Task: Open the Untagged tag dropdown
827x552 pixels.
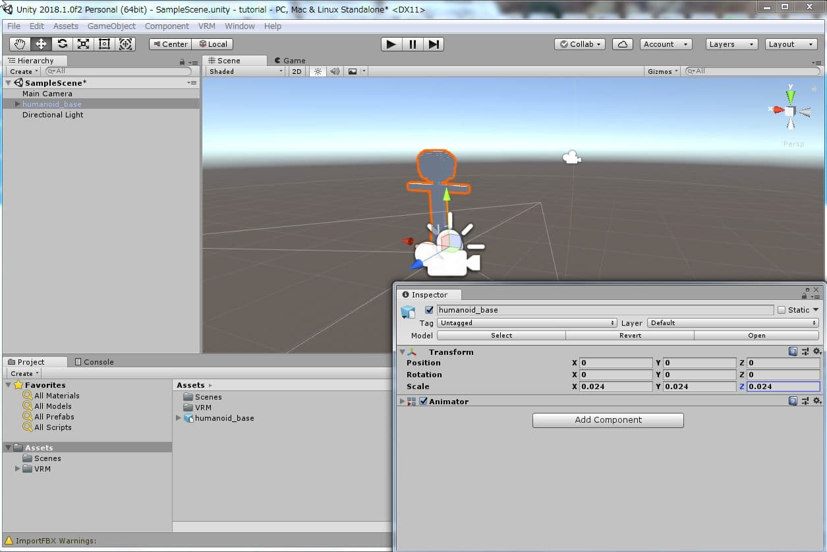Action: (527, 323)
